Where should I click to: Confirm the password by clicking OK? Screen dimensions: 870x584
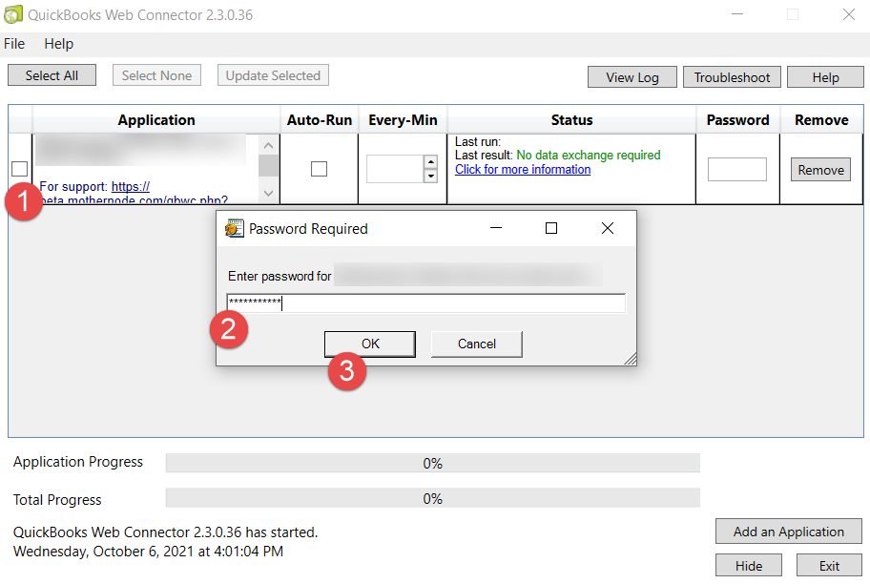click(x=369, y=344)
